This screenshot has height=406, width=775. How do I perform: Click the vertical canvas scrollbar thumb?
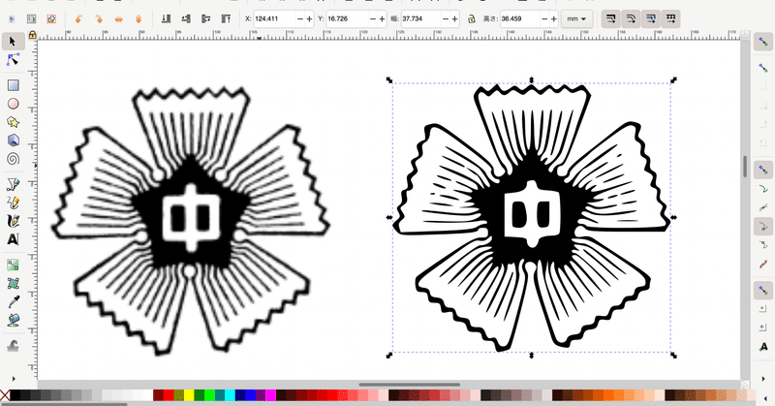[745, 167]
